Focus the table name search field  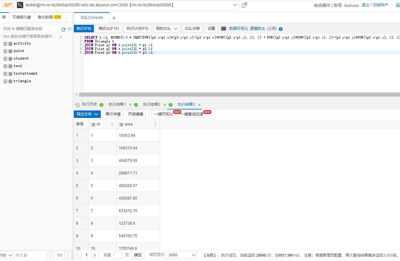click(30, 29)
